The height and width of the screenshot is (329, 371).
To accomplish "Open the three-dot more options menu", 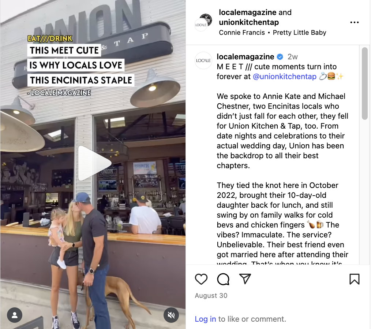I will coord(355,22).
